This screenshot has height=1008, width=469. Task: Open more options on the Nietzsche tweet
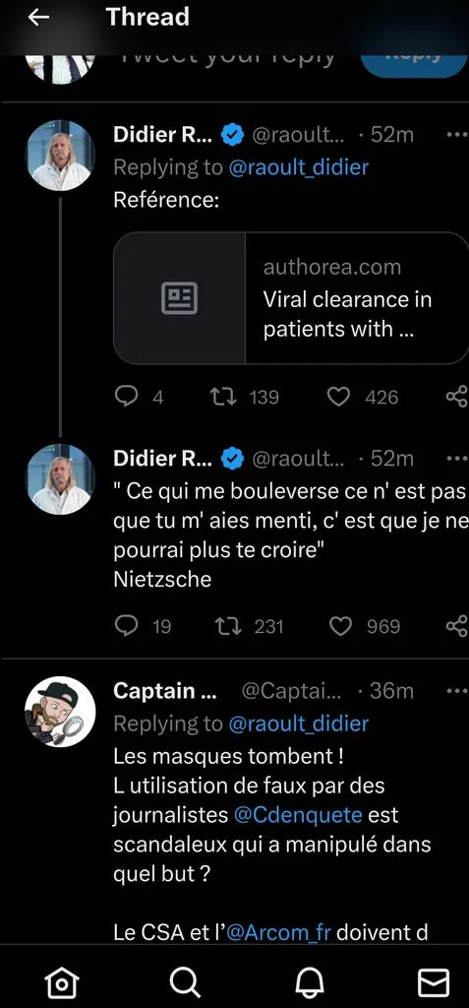[x=457, y=459]
